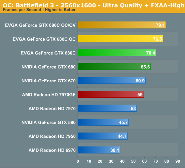Screen dimensions: 185x168
Task: Select label 'AMD Radeon HD 7950'
Action: [x=52, y=136]
